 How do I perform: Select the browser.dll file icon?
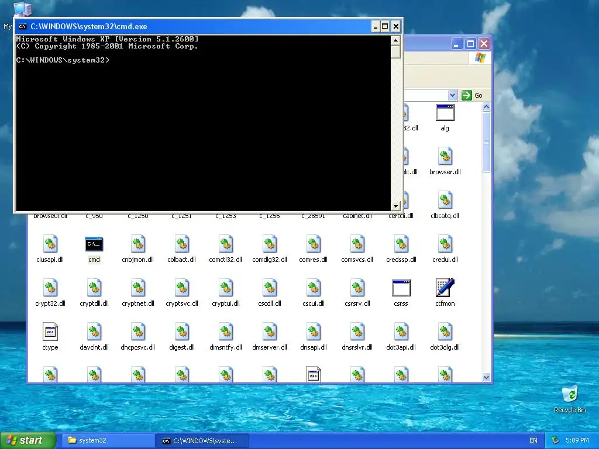pos(445,157)
